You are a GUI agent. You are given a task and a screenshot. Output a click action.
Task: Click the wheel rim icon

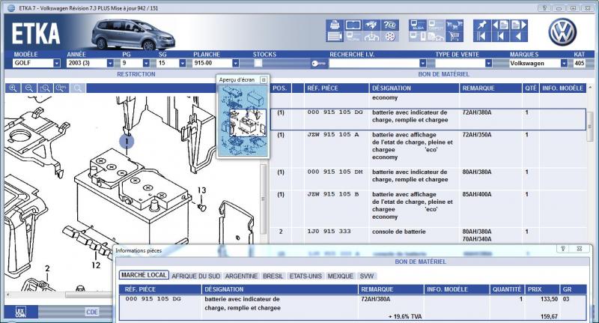pyautogui.click(x=389, y=37)
